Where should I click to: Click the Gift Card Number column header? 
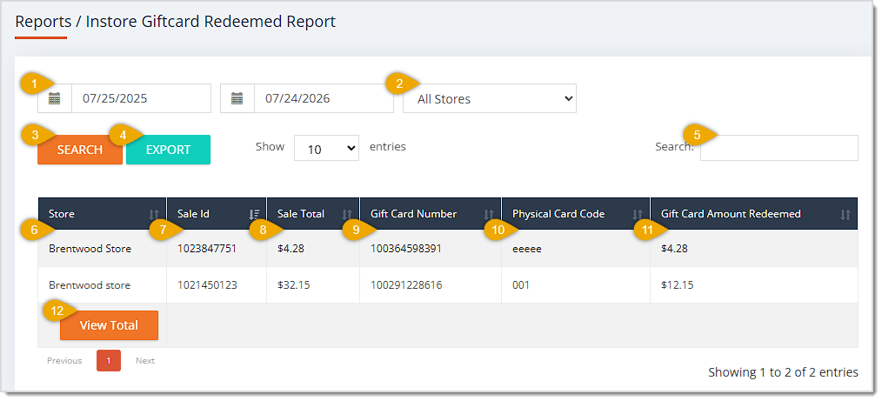click(431, 214)
